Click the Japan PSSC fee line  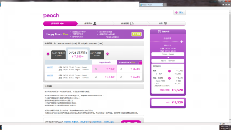168,81
